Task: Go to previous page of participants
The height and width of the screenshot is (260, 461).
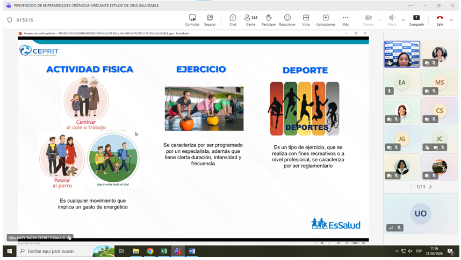Action: tap(411, 187)
